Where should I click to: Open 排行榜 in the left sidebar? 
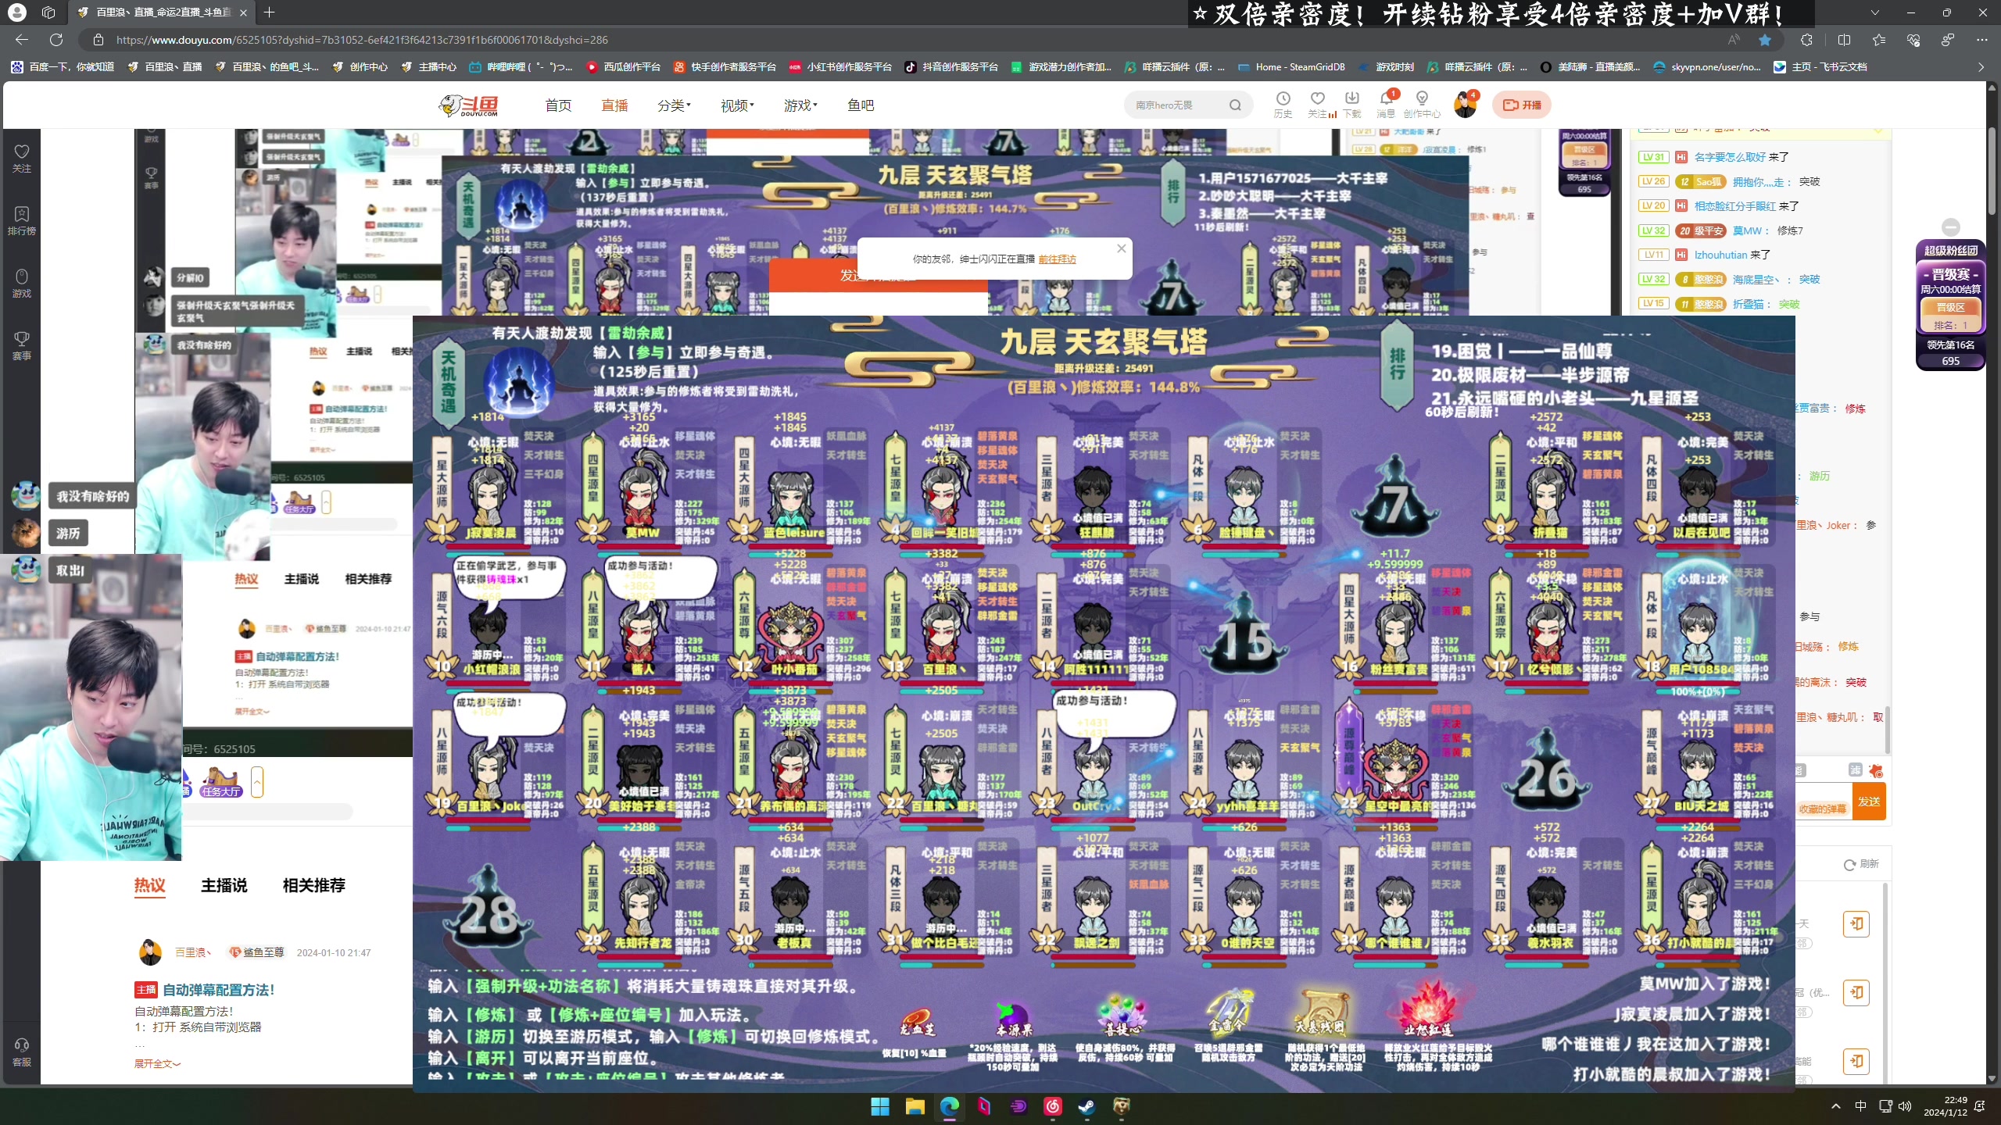(x=21, y=220)
